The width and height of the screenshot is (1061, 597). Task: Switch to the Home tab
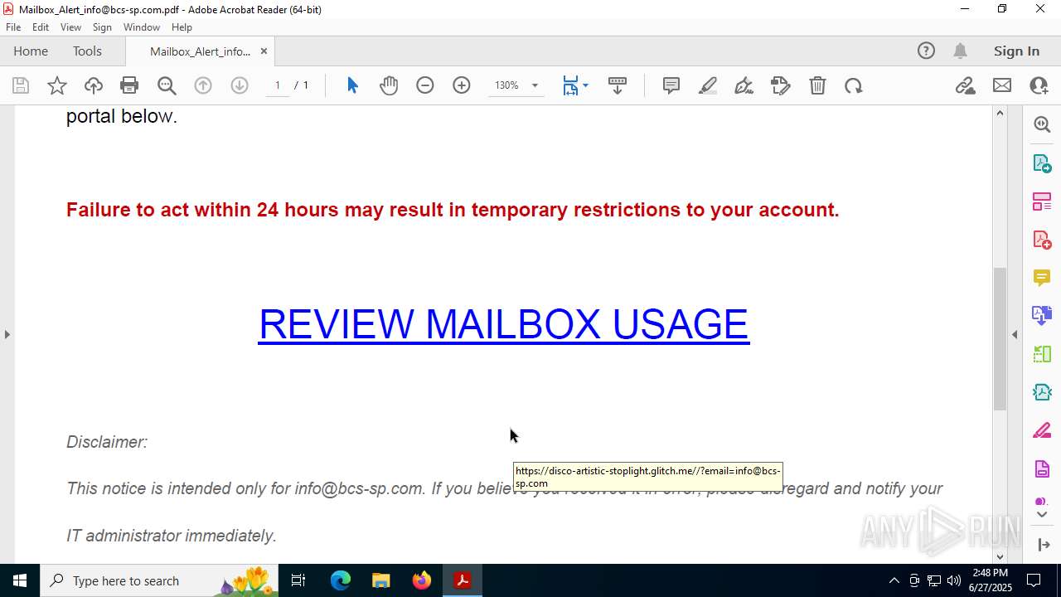(31, 51)
